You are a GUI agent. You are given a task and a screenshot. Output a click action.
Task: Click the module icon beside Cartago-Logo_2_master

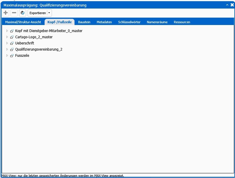click(12, 37)
